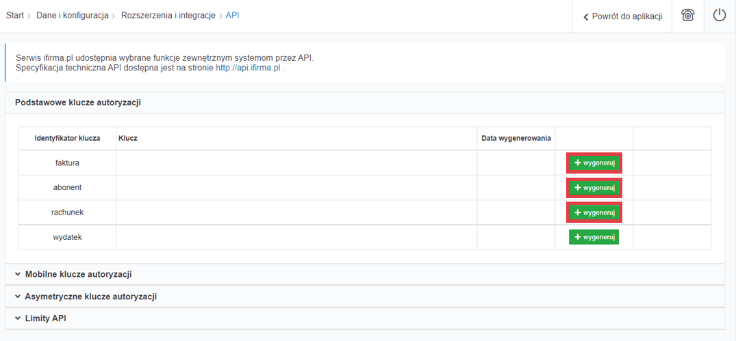This screenshot has height=341, width=736.
Task: Go to Start breadcrumb
Action: [x=15, y=16]
